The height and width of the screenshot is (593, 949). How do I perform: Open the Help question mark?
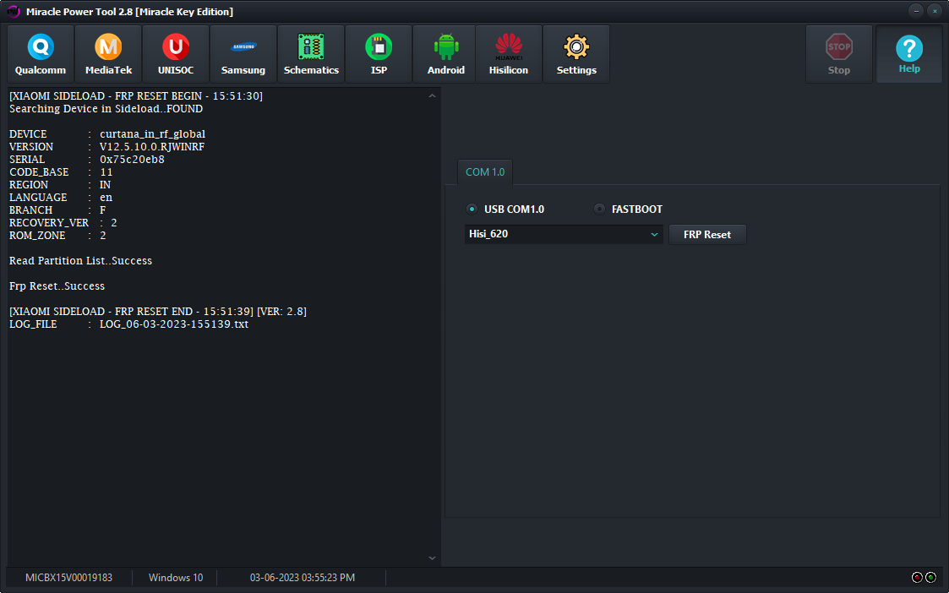(909, 54)
